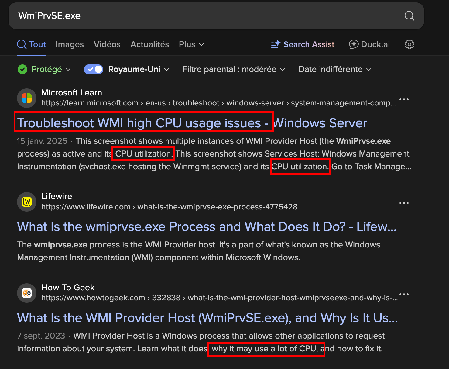449x369 pixels.
Task: Click the Lifewire site favicon
Action: tap(27, 202)
